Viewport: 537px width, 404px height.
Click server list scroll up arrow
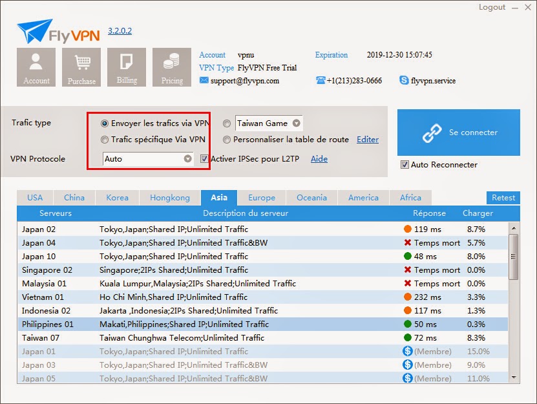point(513,228)
